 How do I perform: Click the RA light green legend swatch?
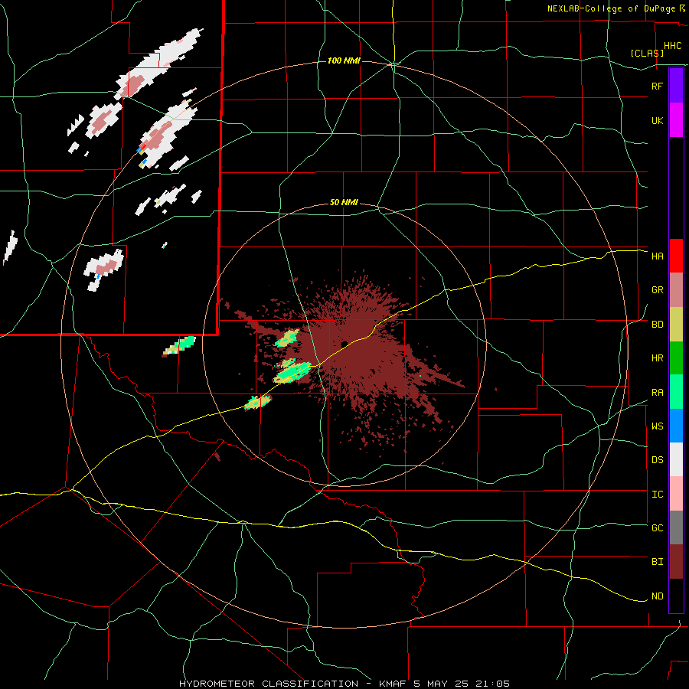point(676,392)
